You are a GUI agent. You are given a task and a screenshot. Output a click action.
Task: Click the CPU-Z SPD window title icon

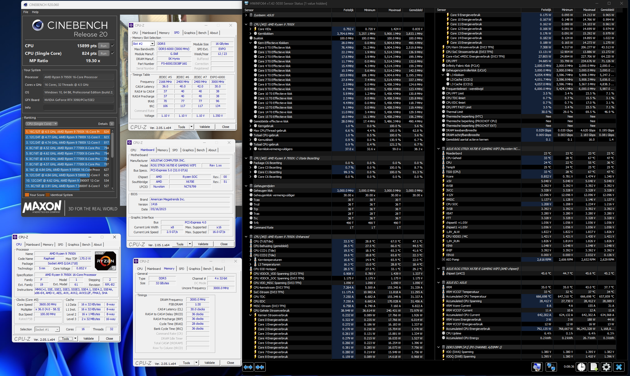click(x=131, y=25)
